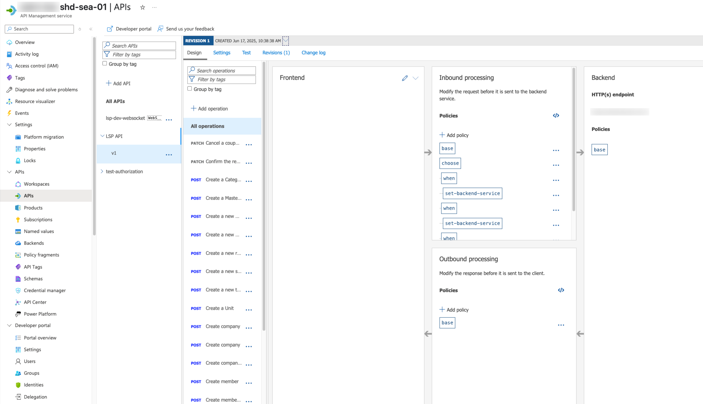This screenshot has height=404, width=703.
Task: Open the Schemas page
Action: pos(33,279)
